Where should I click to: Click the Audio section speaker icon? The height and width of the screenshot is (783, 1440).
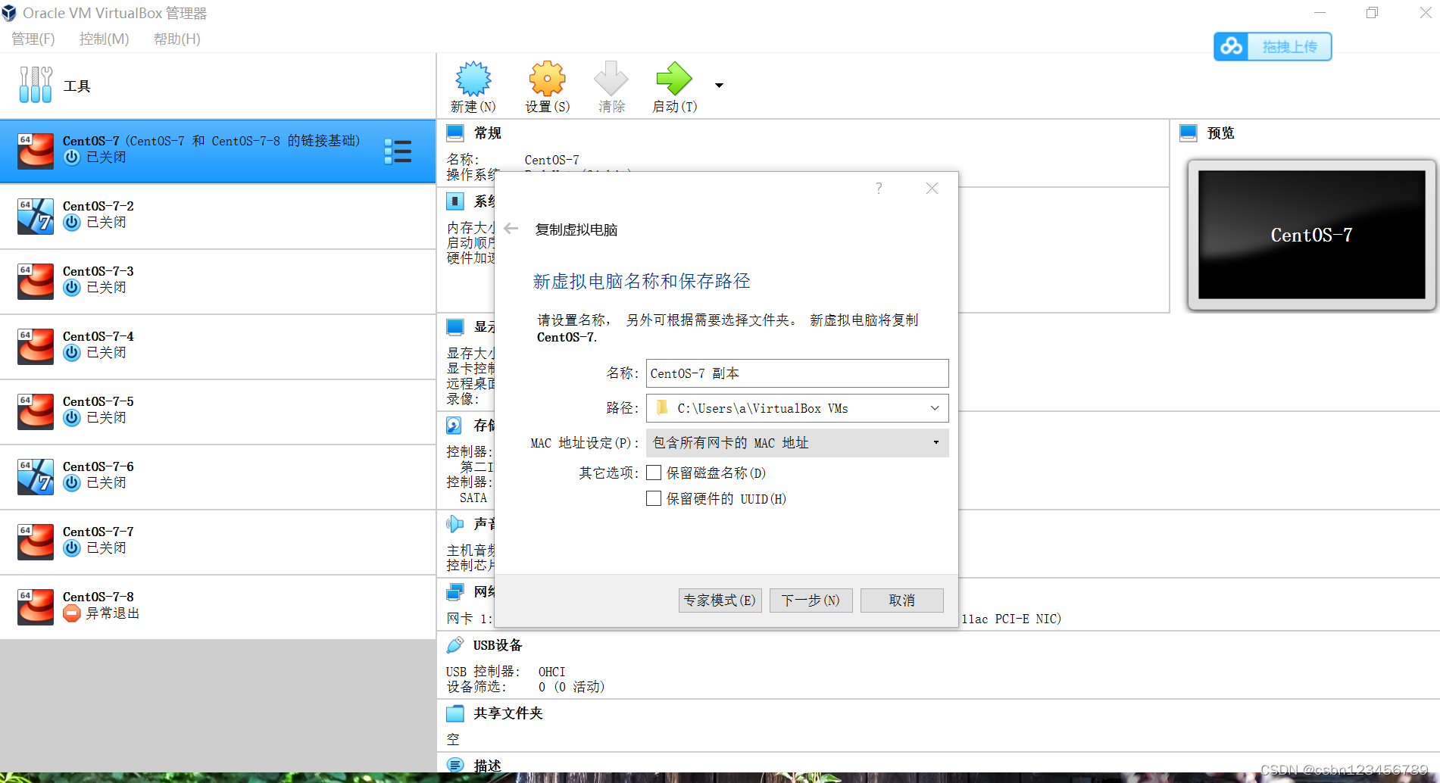click(455, 524)
